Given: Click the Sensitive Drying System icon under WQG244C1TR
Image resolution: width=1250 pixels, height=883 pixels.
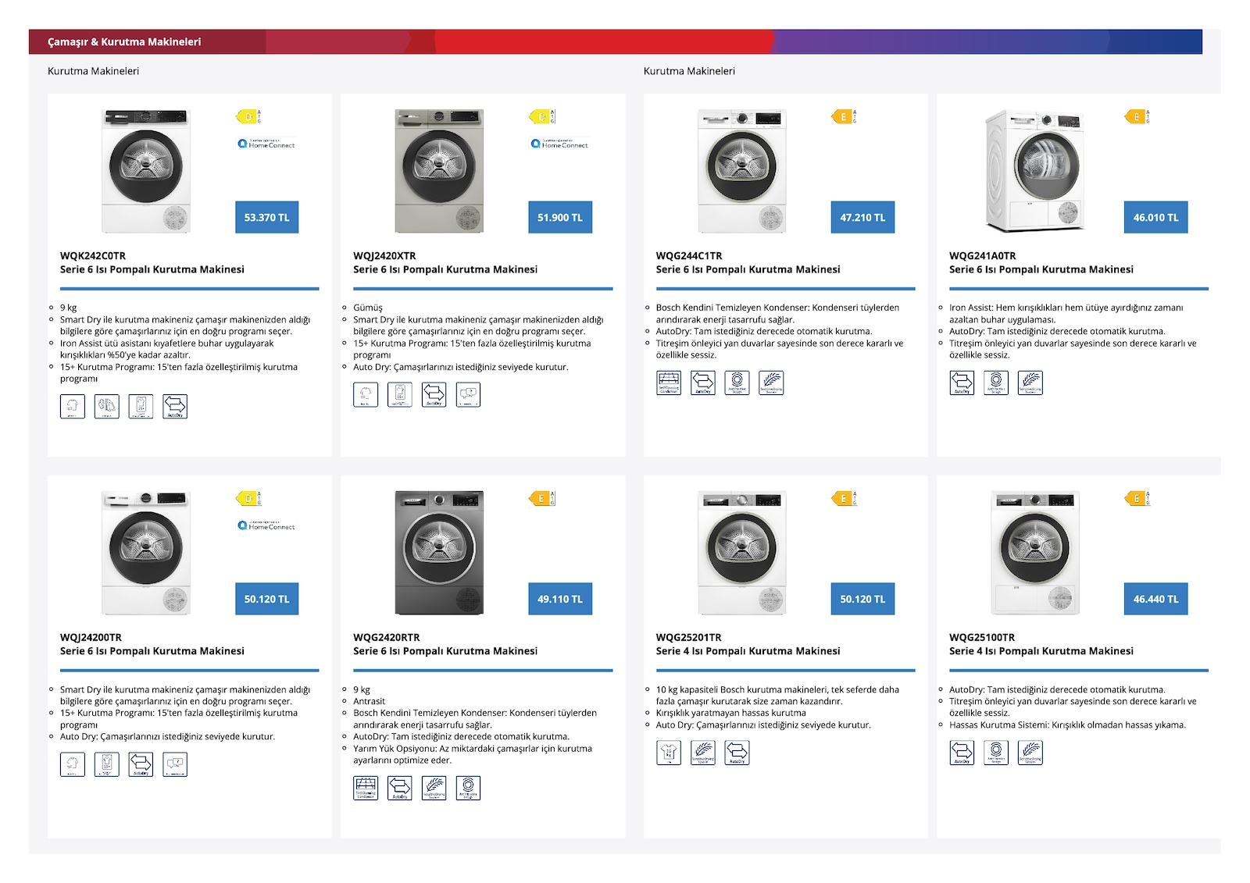Looking at the screenshot, I should click(x=771, y=383).
